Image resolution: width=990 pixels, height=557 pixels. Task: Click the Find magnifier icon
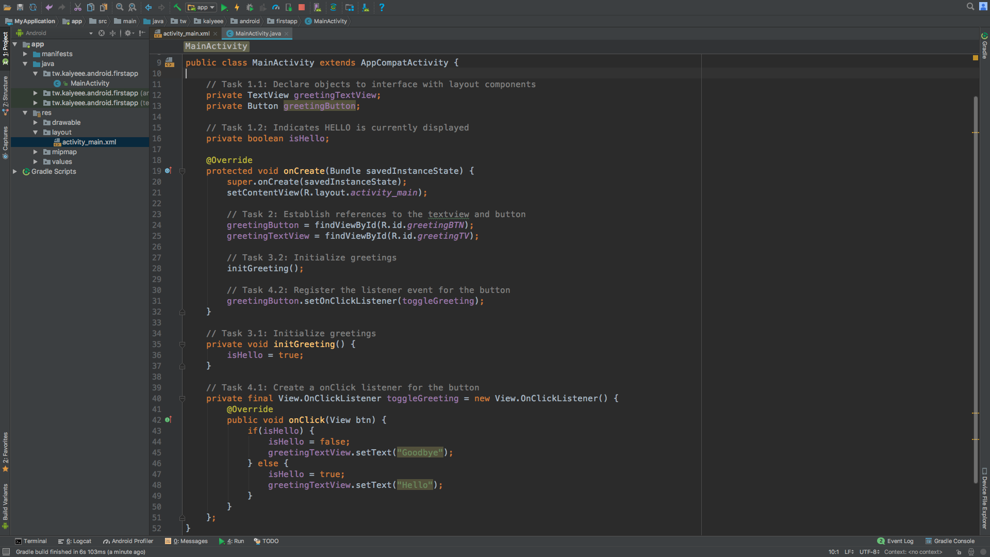tap(120, 7)
